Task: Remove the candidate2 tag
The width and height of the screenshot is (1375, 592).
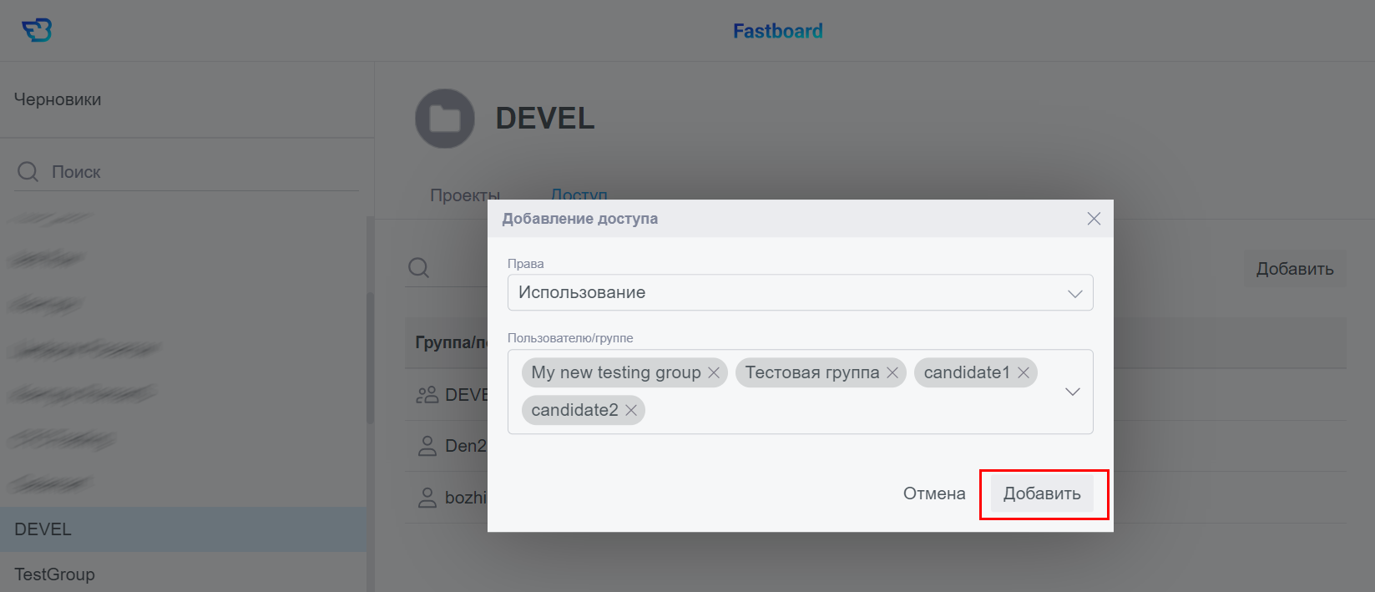Action: click(631, 410)
